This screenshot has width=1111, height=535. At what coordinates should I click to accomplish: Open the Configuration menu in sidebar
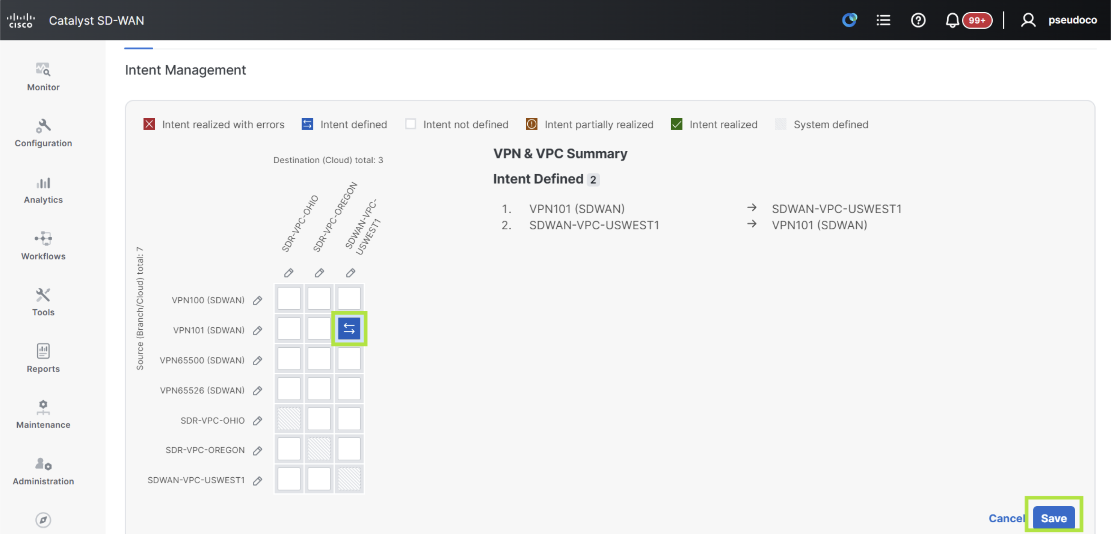[x=43, y=133]
